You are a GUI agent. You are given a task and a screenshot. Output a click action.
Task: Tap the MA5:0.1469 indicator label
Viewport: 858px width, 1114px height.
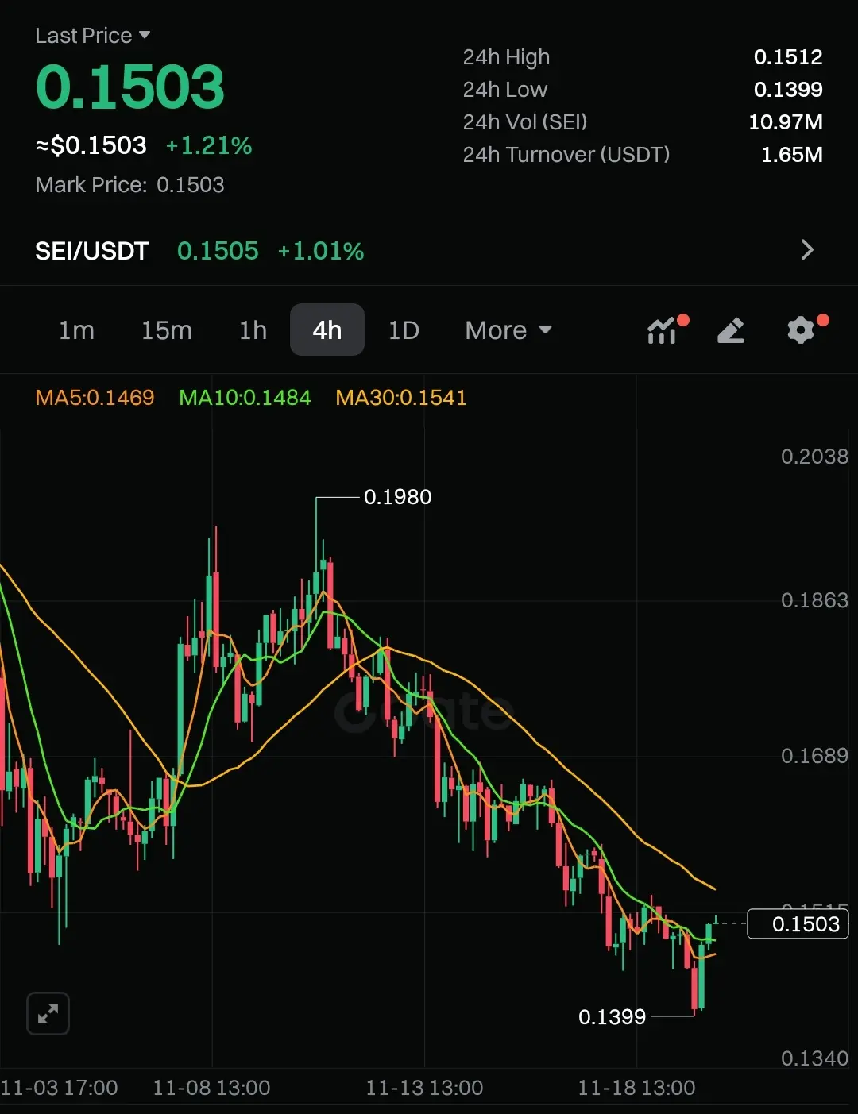tap(95, 398)
